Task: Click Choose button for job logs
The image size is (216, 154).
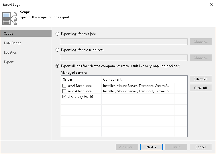Action: coord(201,42)
